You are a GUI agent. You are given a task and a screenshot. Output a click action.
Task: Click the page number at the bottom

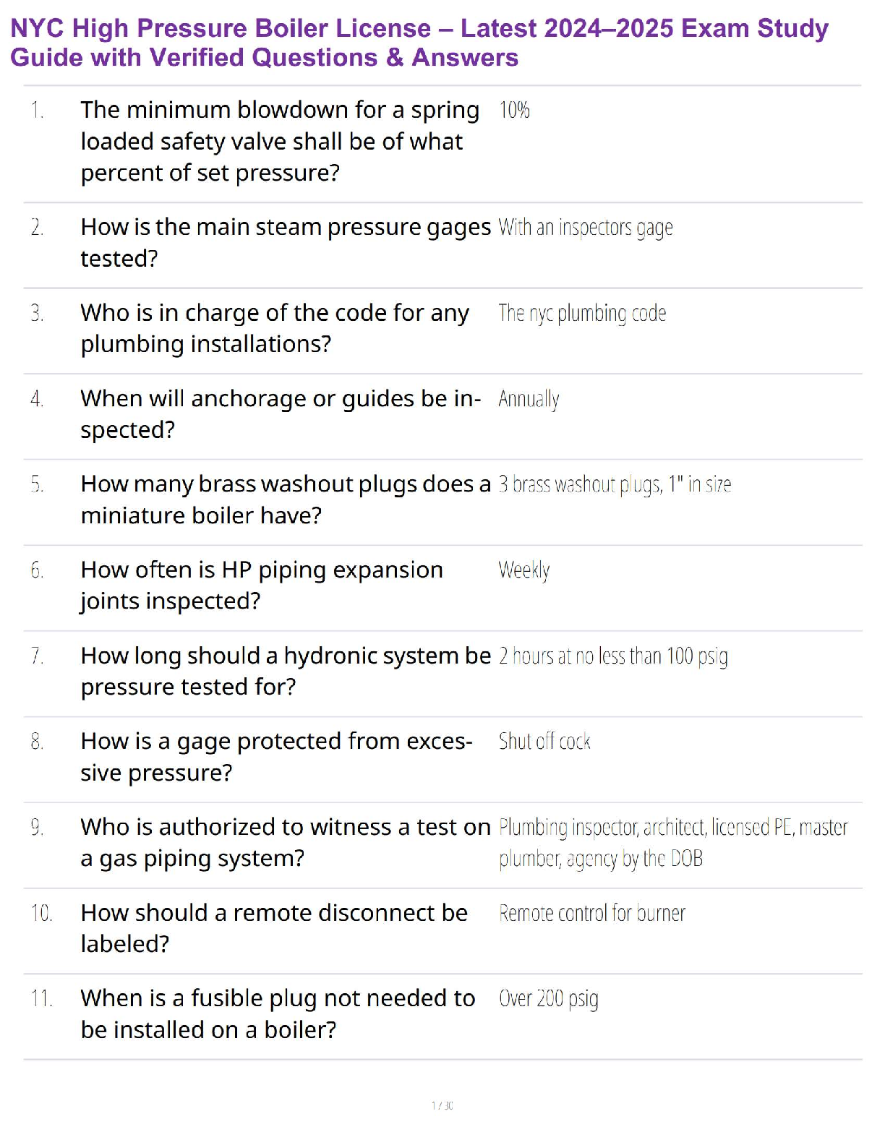[442, 1105]
